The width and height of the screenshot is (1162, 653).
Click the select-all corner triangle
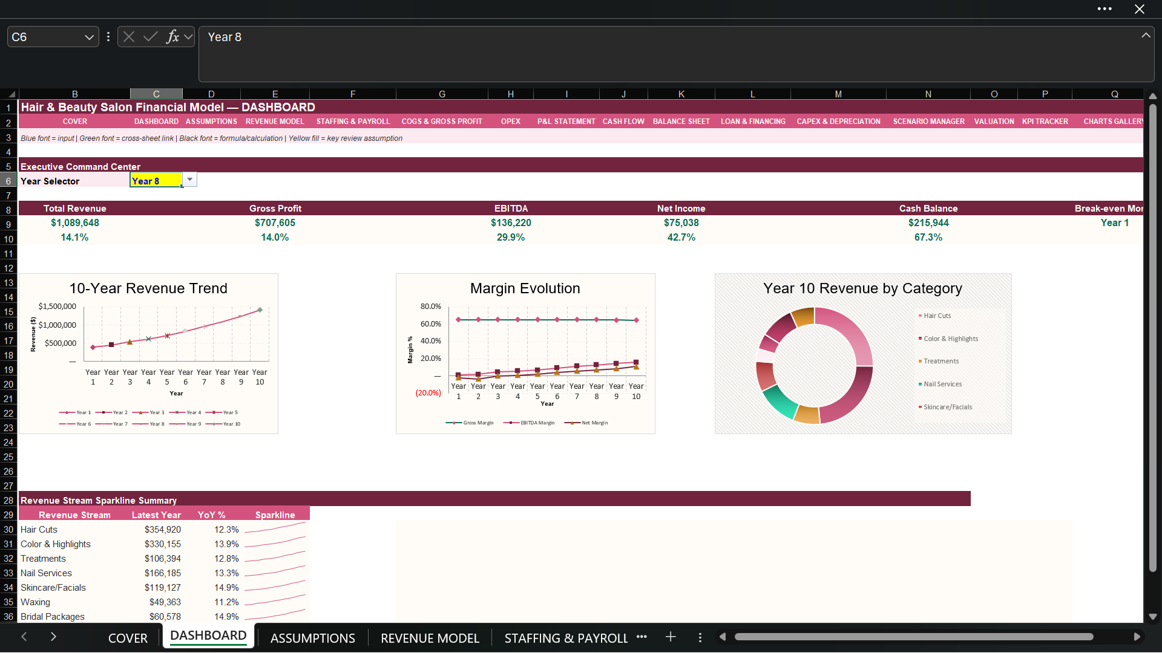11,94
